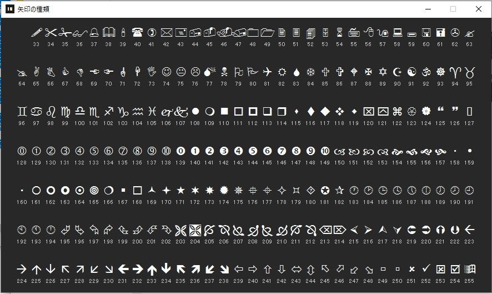Select the telephone symbol numbered 40
This screenshot has width=492, height=294.
[x=137, y=32]
